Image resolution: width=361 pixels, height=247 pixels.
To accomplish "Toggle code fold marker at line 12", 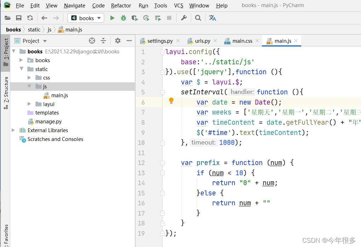I will pyautogui.click(x=162, y=163).
